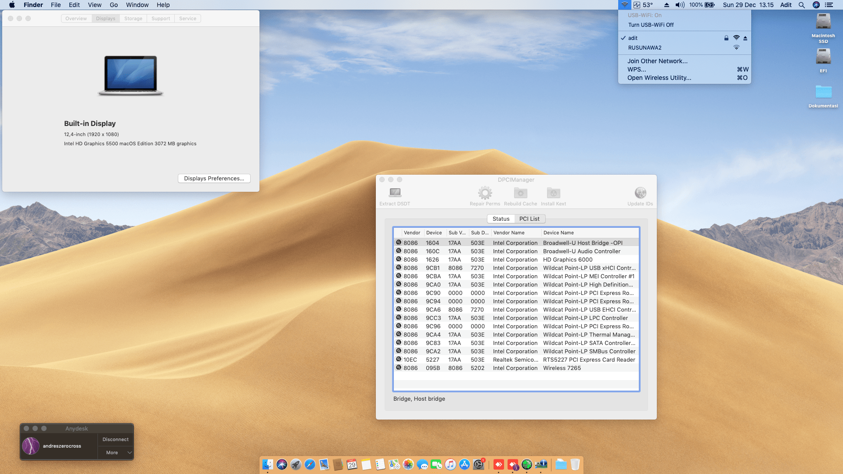The image size is (843, 474).
Task: Open Finder from the Dock
Action: [x=268, y=464]
